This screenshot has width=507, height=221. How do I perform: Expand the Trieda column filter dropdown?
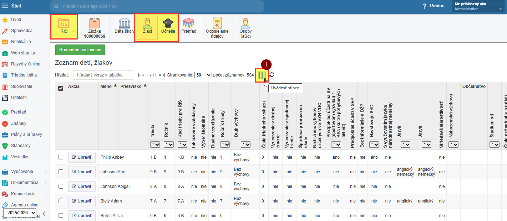tap(155, 144)
